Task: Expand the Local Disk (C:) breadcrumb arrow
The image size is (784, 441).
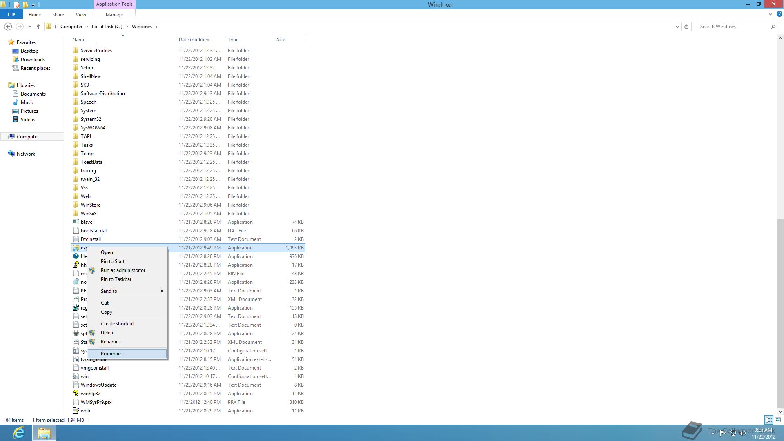Action: coord(127,27)
